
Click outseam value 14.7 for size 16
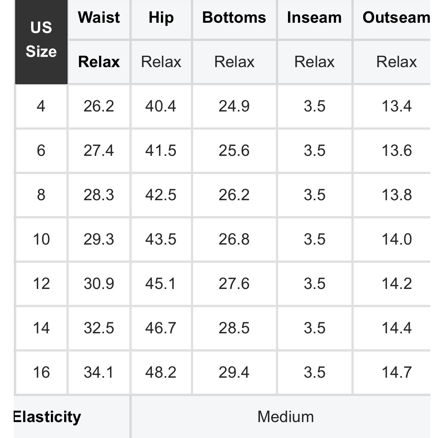click(x=396, y=372)
